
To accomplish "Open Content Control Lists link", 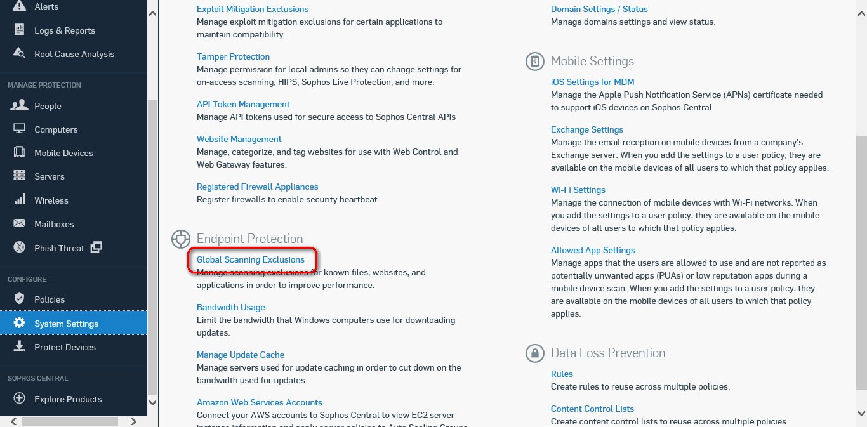I will point(592,409).
